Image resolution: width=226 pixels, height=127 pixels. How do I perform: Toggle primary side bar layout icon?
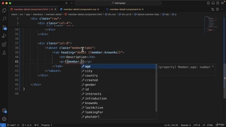[208, 3]
